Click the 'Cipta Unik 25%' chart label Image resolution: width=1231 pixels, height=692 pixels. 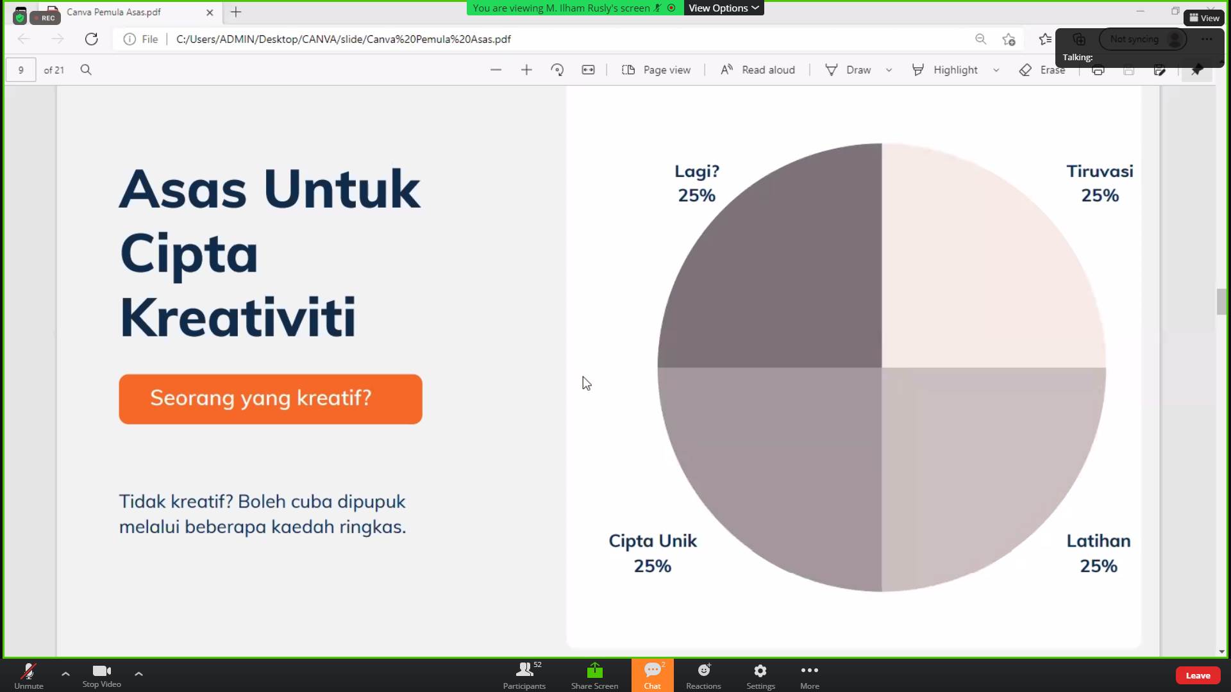(653, 553)
